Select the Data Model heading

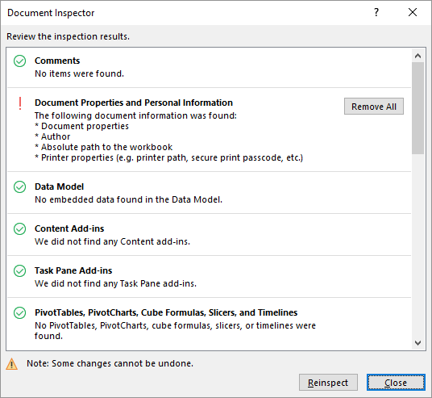59,186
